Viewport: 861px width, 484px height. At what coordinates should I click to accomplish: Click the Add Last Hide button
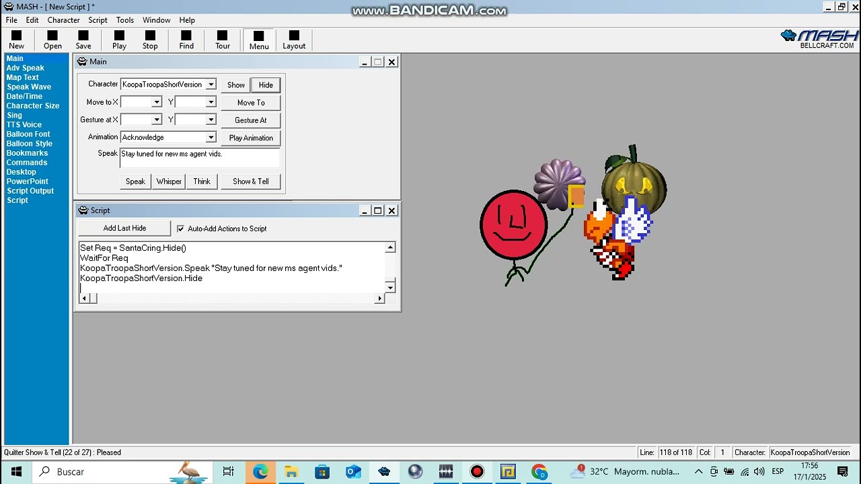click(124, 229)
